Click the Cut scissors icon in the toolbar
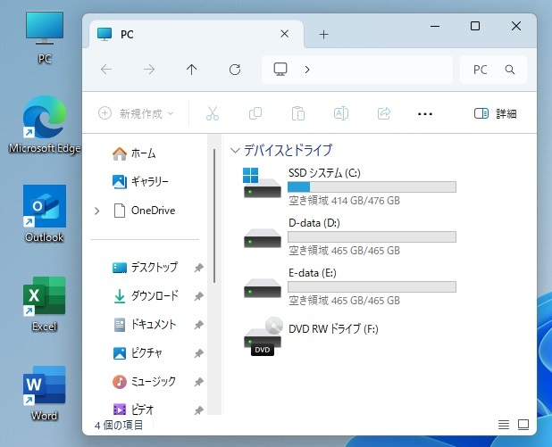 point(213,113)
